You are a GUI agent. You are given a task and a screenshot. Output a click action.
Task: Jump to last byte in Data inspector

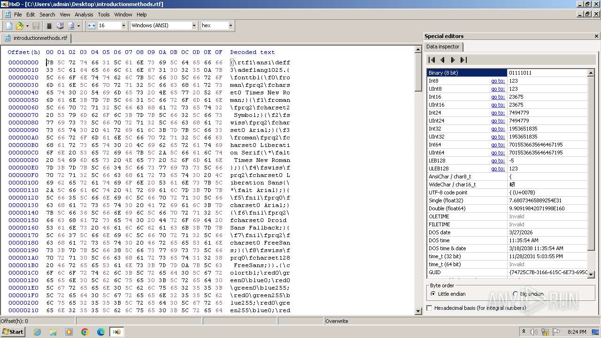[x=463, y=60]
